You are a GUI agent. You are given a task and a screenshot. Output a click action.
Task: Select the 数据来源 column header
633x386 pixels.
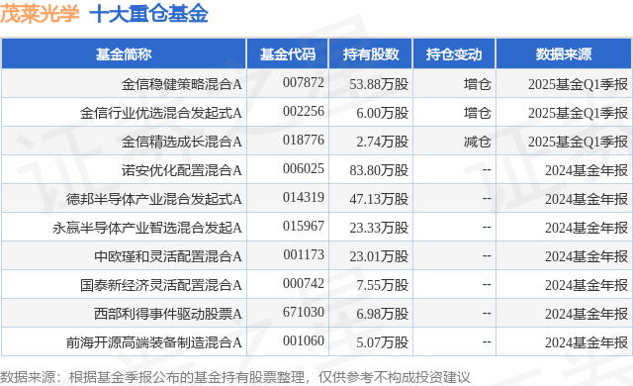pos(564,54)
